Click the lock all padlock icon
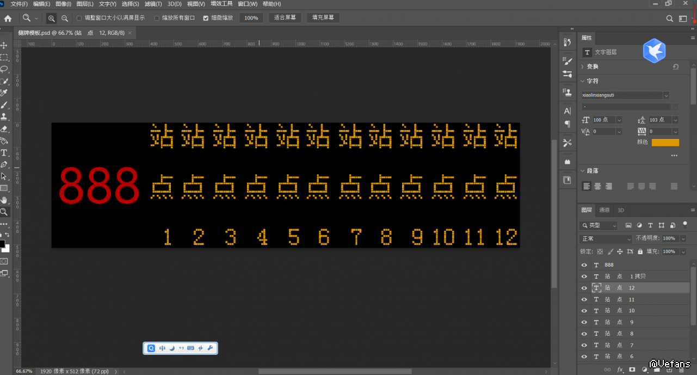Viewport: 697px width, 375px height. [x=640, y=251]
